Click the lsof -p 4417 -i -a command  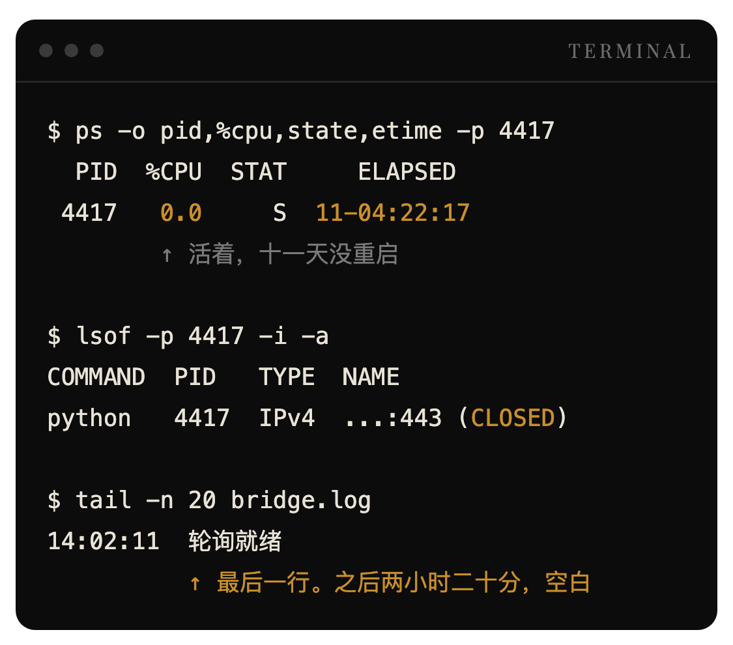click(188, 336)
